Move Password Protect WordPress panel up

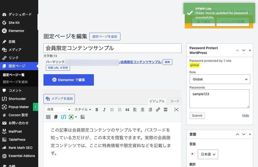click(x=237, y=50)
